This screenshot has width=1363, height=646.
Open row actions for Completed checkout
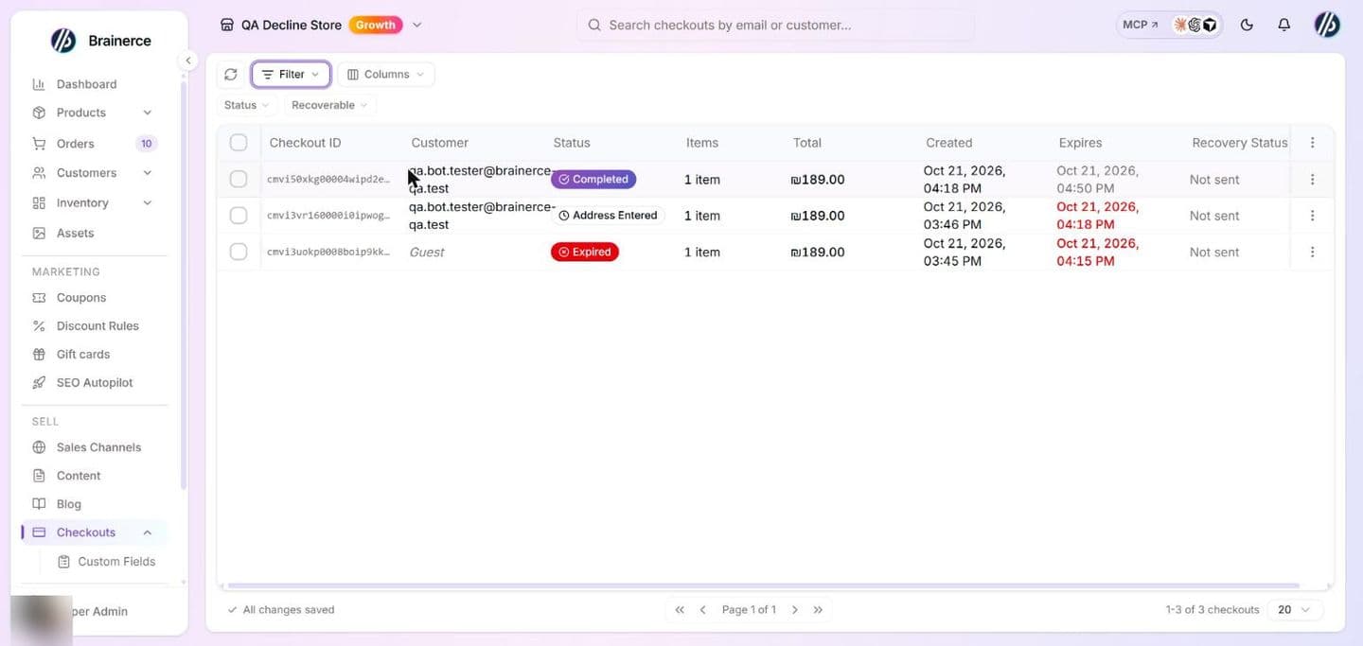pyautogui.click(x=1312, y=179)
